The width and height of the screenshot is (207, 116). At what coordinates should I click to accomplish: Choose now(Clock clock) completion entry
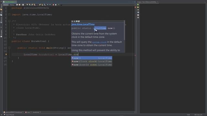point(92,62)
